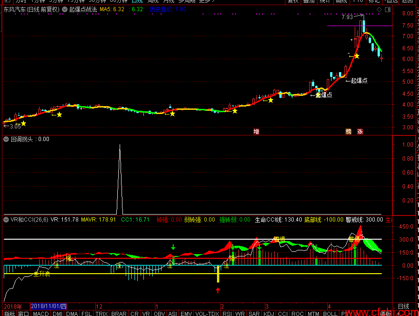Click the red up arrow under the CCI panel
This screenshot has height=316, width=419.
(218, 290)
